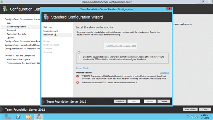Select Advanced in Configuration Center tree
Image resolution: width=213 pixels, height=120 pixels.
pos(11,30)
